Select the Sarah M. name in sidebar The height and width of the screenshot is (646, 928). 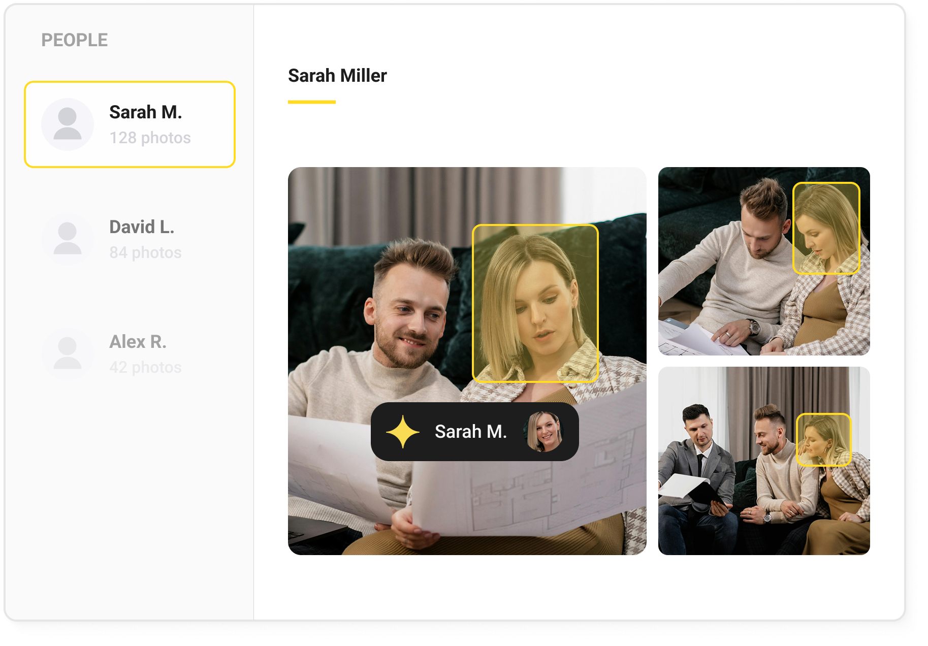145,112
